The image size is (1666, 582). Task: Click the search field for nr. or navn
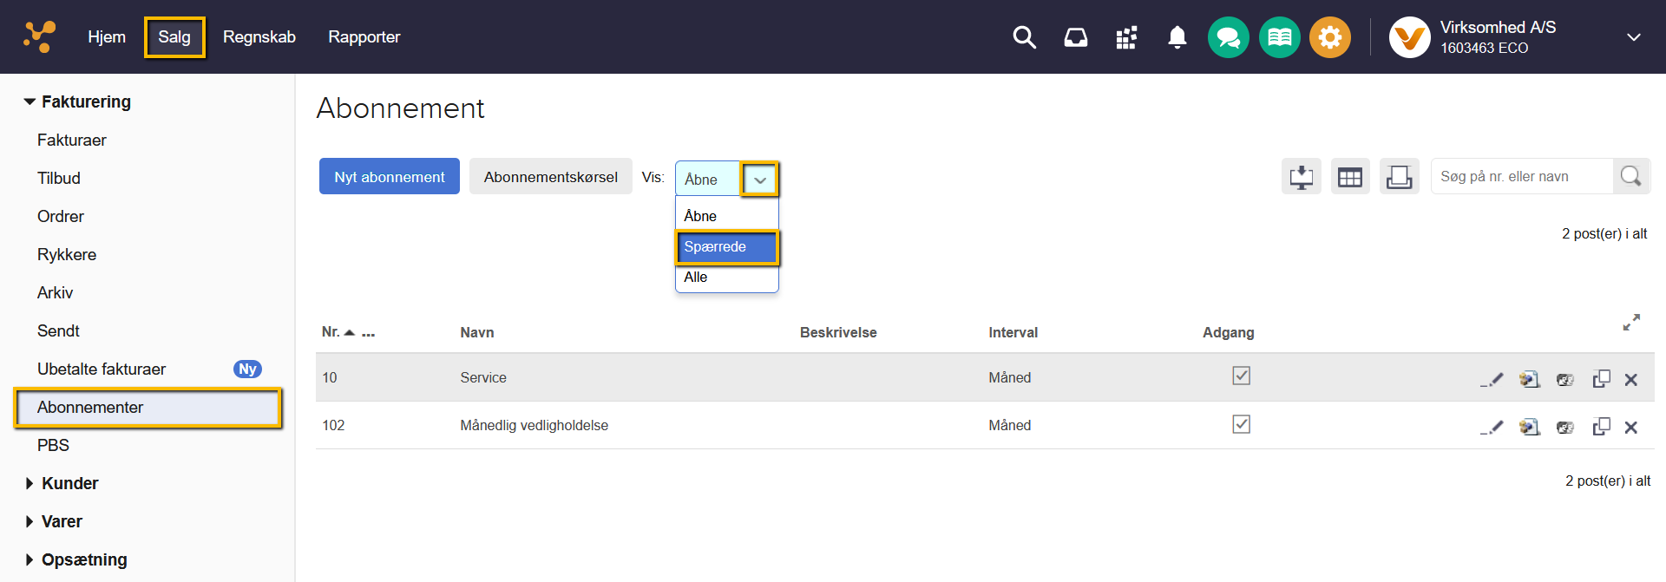1521,177
